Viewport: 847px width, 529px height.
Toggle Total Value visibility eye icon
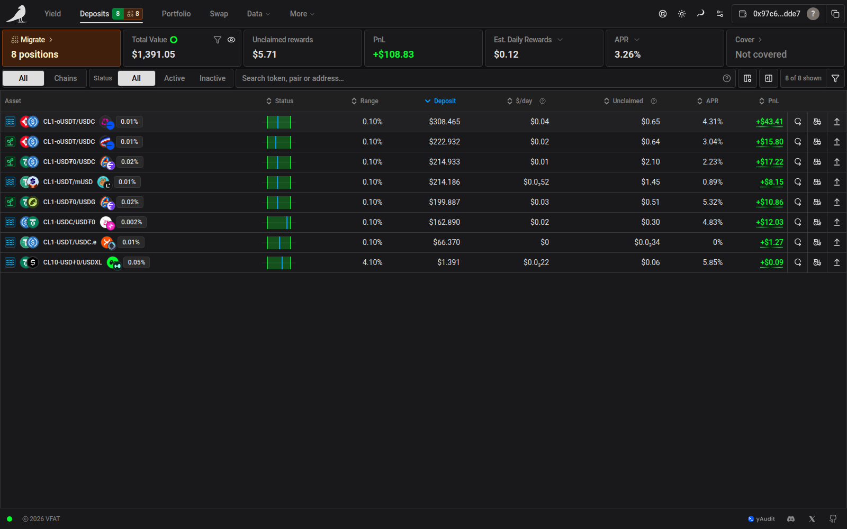point(231,40)
